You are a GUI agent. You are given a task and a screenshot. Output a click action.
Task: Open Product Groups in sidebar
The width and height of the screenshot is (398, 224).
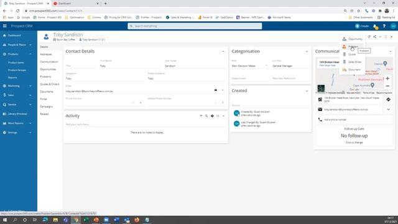pos(17,70)
